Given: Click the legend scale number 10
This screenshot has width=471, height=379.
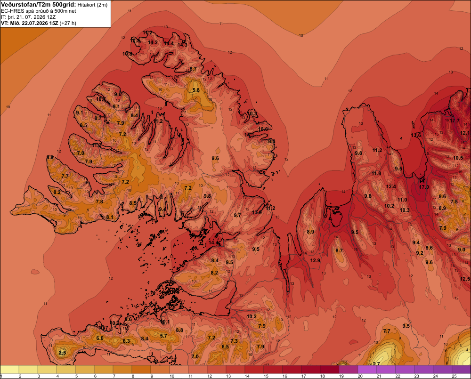Looking at the screenshot, I should (172, 376).
